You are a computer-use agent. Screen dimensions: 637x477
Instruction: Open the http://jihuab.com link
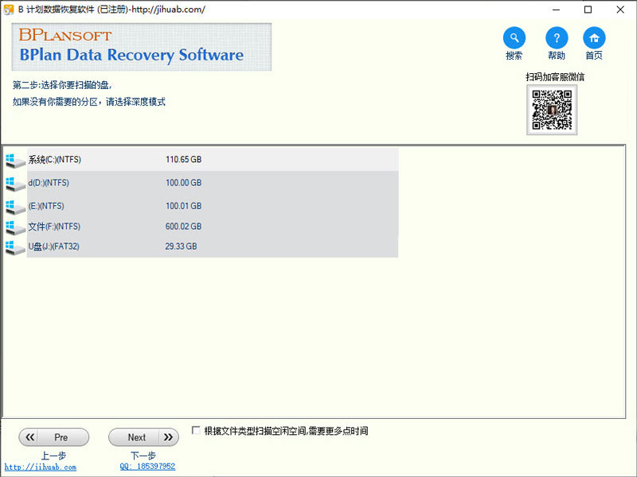point(41,467)
